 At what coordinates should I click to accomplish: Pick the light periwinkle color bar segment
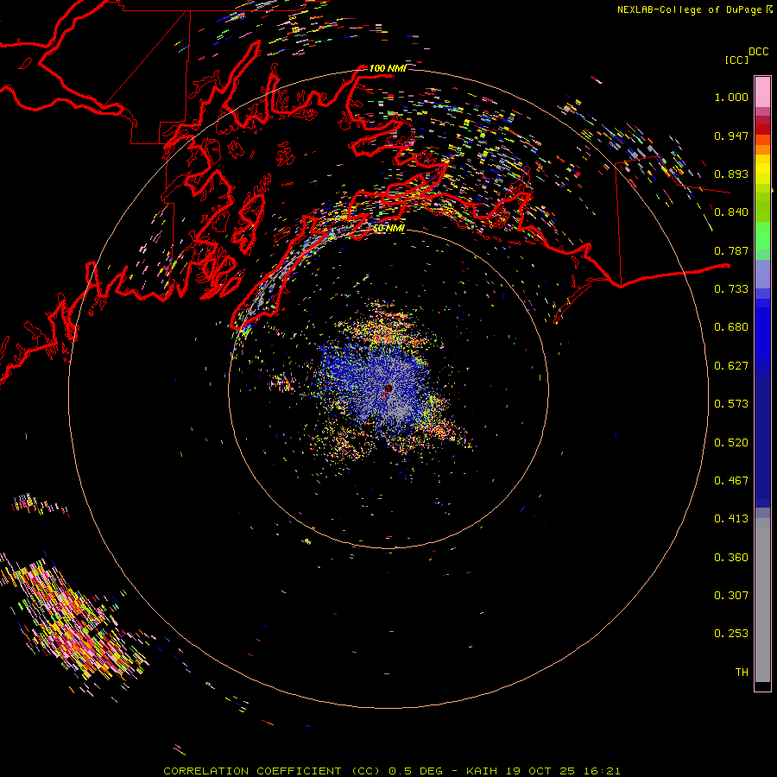click(762, 274)
